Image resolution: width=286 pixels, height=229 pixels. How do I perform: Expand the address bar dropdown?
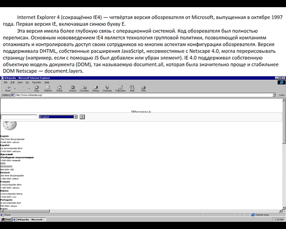275,95
